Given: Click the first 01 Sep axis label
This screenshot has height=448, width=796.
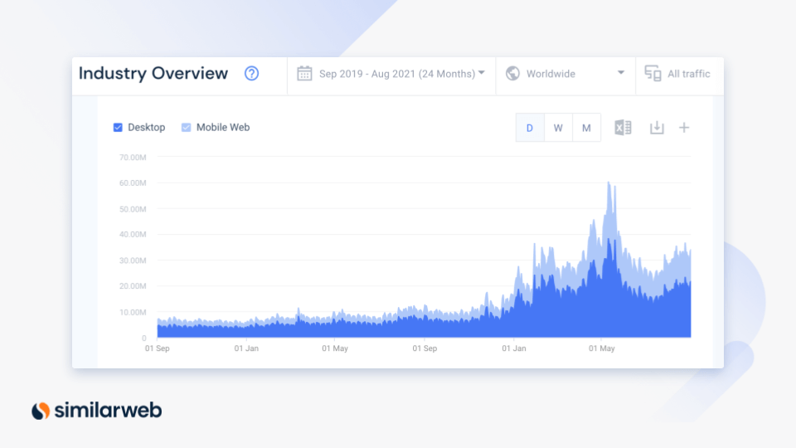Looking at the screenshot, I should (158, 348).
